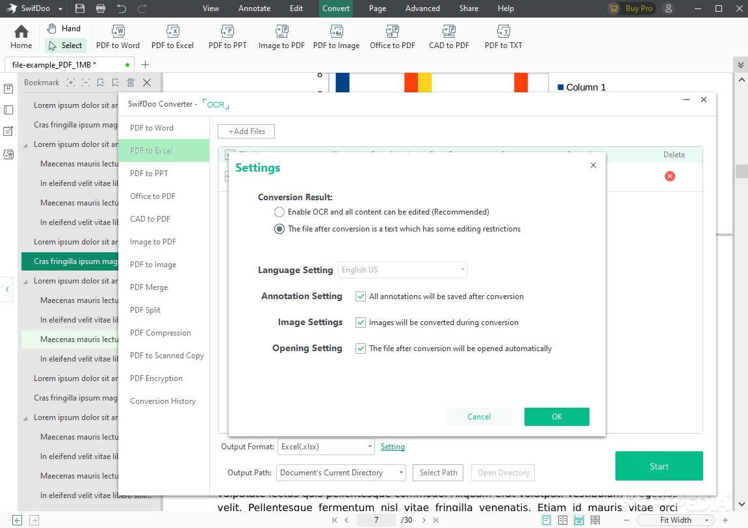
Task: Launch PDF to Word conversion tool
Action: 118,37
